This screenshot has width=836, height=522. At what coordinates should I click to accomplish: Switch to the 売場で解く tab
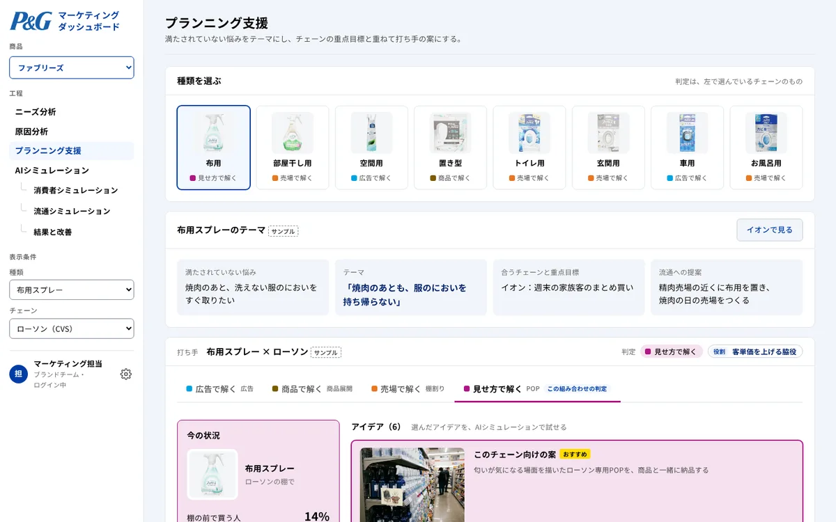(x=408, y=389)
